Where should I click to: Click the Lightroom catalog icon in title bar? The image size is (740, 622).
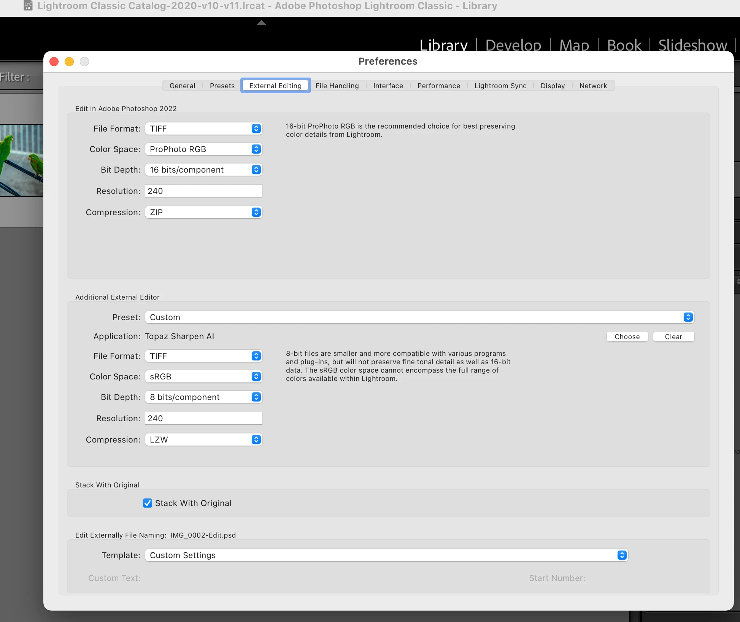point(28,5)
